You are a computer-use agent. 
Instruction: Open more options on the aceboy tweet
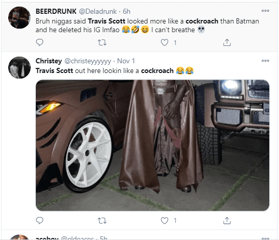pos(265,238)
